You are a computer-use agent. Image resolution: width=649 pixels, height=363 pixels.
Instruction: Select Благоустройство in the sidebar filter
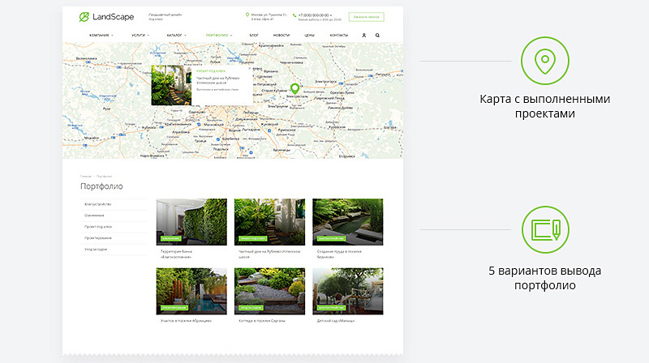coord(98,204)
